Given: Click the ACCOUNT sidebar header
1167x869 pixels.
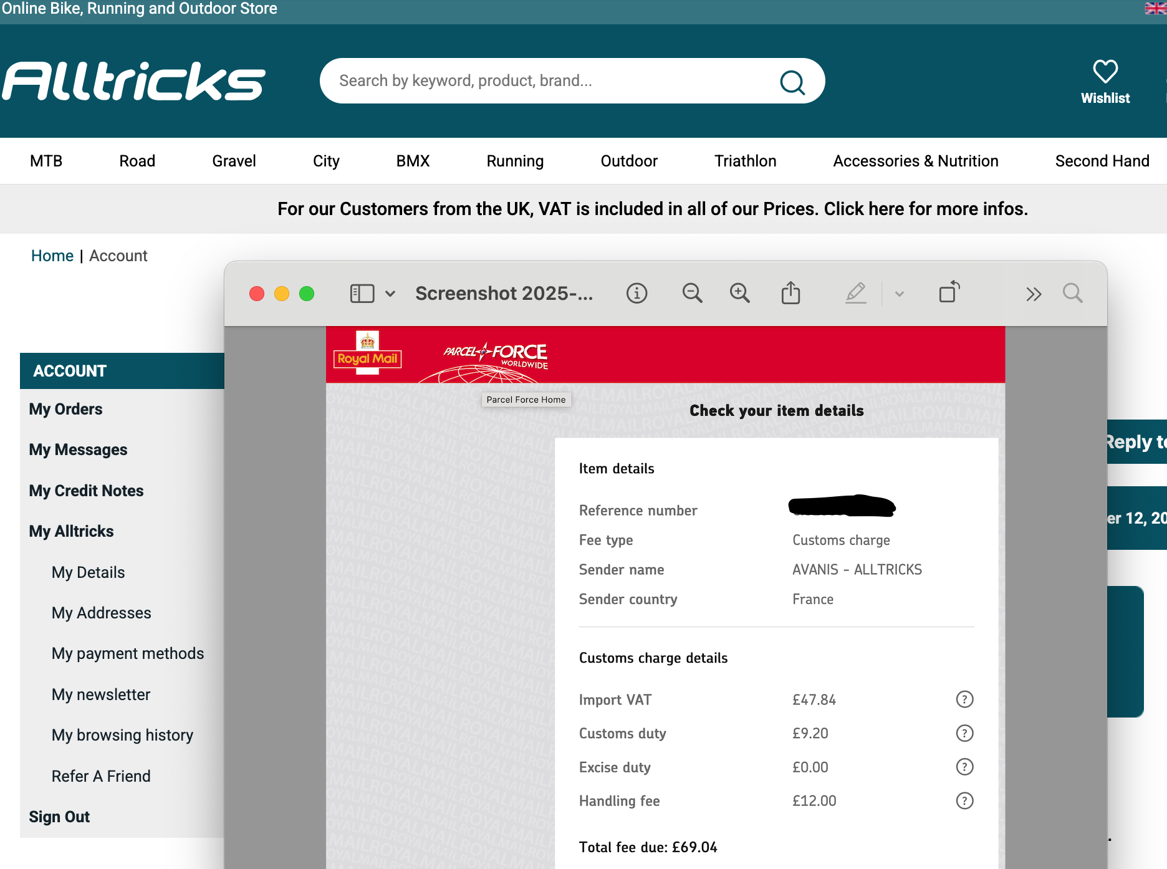Looking at the screenshot, I should [122, 371].
